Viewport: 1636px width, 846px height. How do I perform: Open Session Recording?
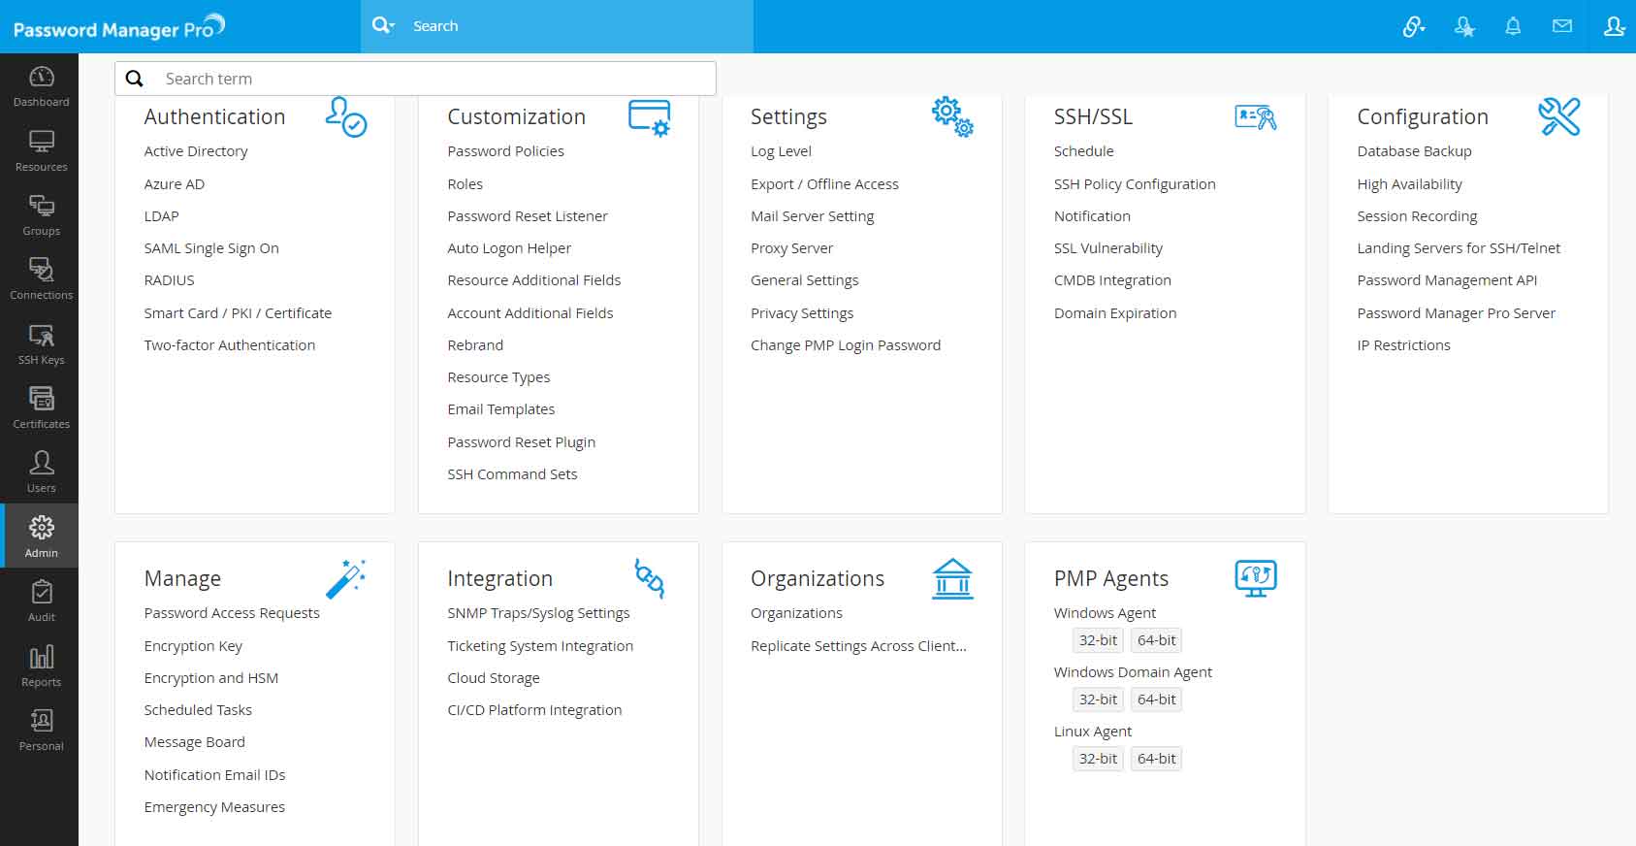tap(1417, 216)
